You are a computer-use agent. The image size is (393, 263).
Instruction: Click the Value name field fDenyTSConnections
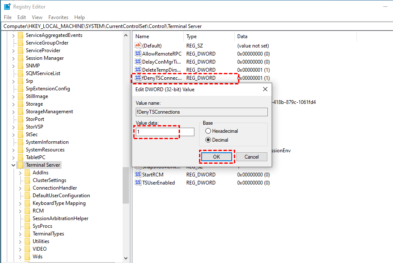202,112
